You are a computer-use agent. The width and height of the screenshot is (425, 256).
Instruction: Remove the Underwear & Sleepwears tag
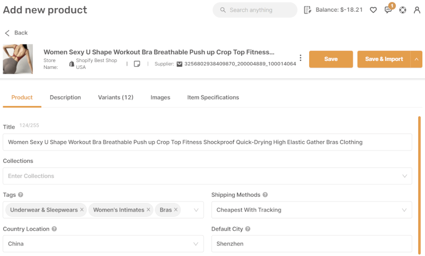pos(82,209)
